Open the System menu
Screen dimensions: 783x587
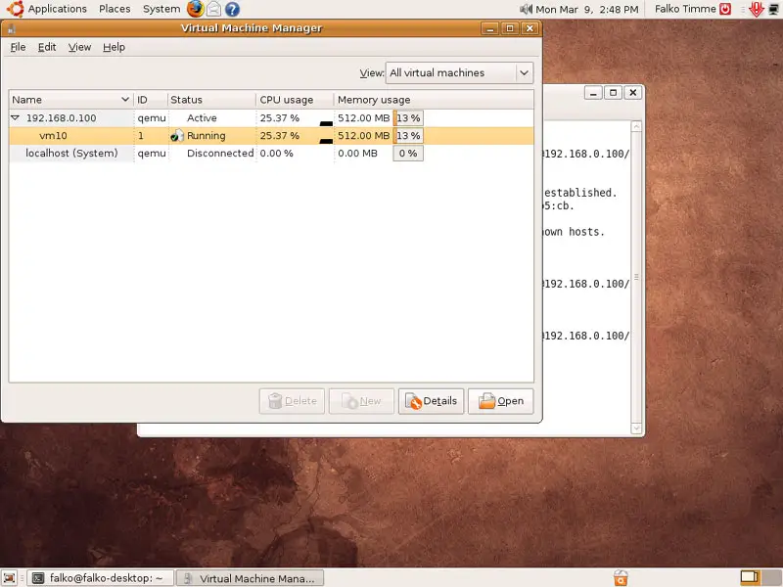pyautogui.click(x=161, y=9)
